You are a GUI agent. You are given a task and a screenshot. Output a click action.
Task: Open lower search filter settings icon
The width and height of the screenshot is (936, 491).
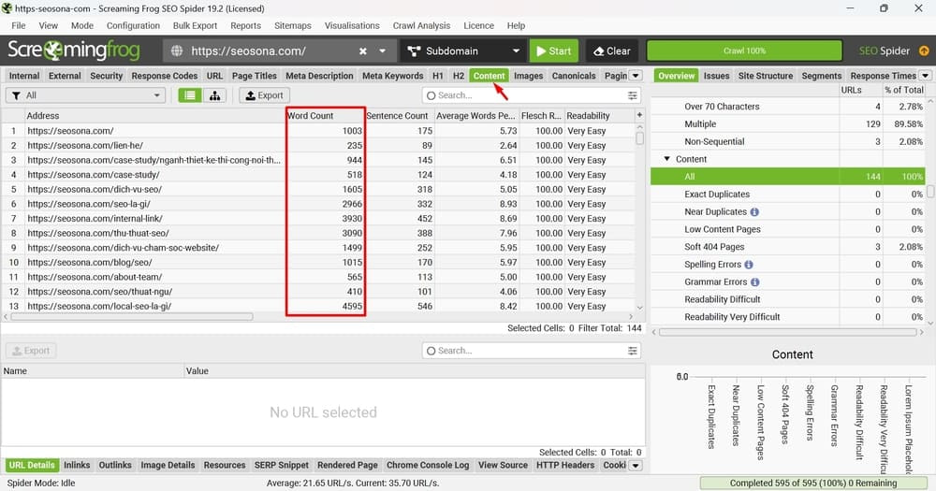coord(632,351)
